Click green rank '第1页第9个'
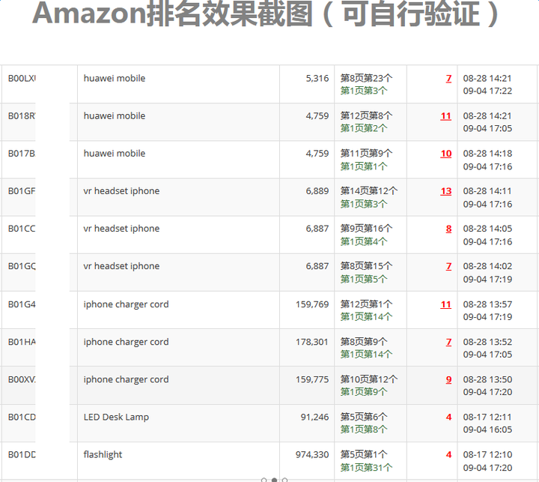This screenshot has height=482, width=539. coord(364,392)
